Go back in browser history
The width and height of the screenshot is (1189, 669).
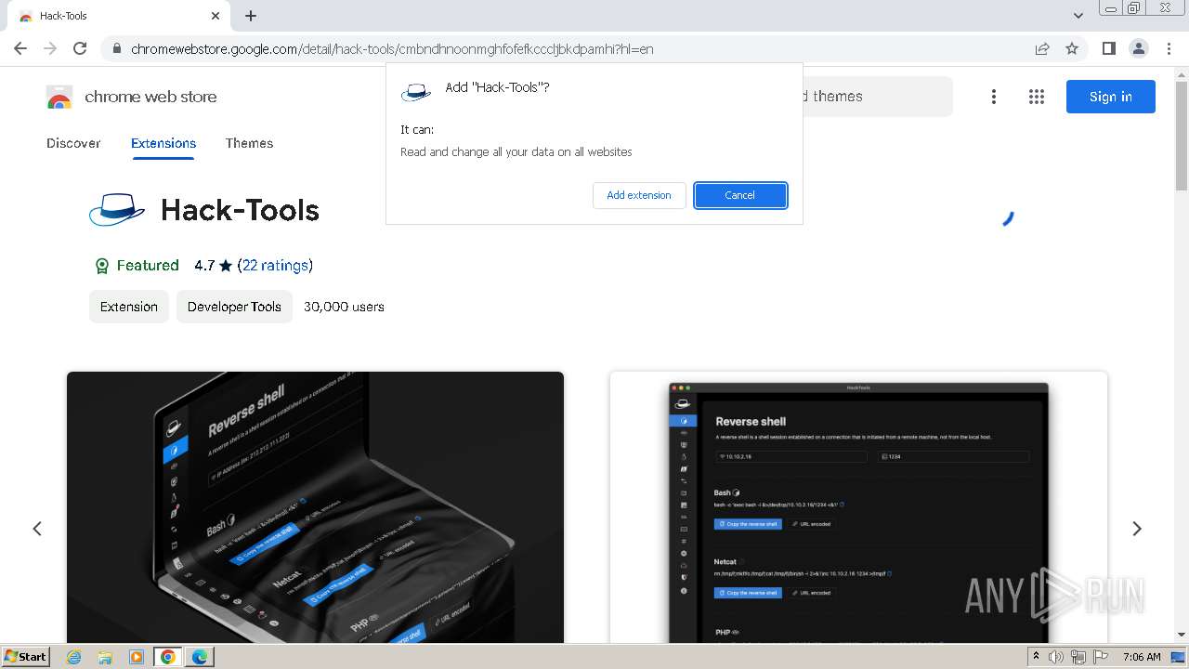20,48
